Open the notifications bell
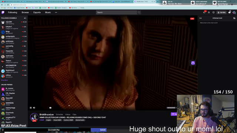This screenshot has height=133, width=237. tap(209, 12)
